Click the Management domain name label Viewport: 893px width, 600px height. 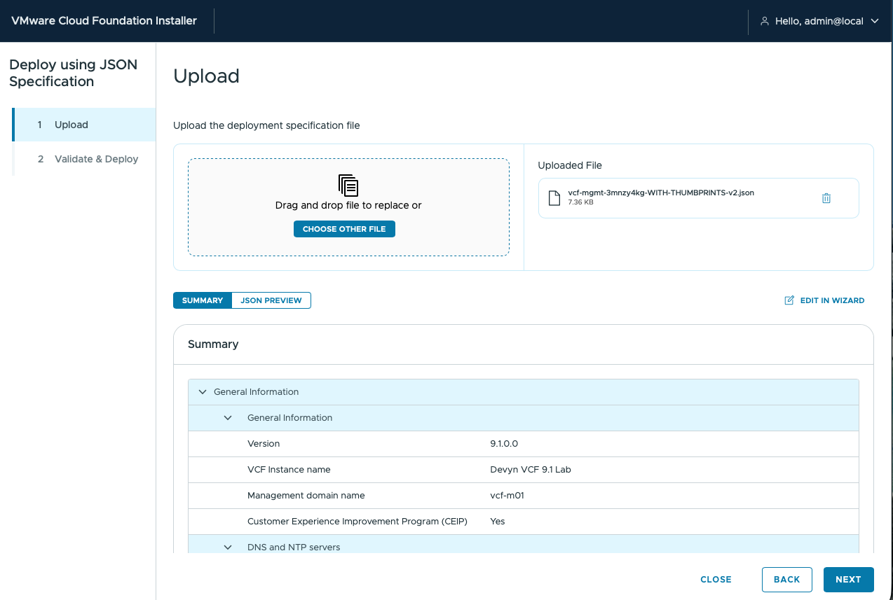[x=306, y=496]
